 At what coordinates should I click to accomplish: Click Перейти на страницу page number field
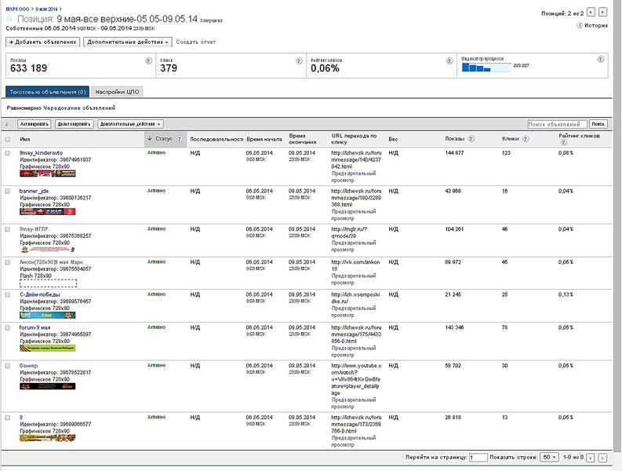coord(478,458)
